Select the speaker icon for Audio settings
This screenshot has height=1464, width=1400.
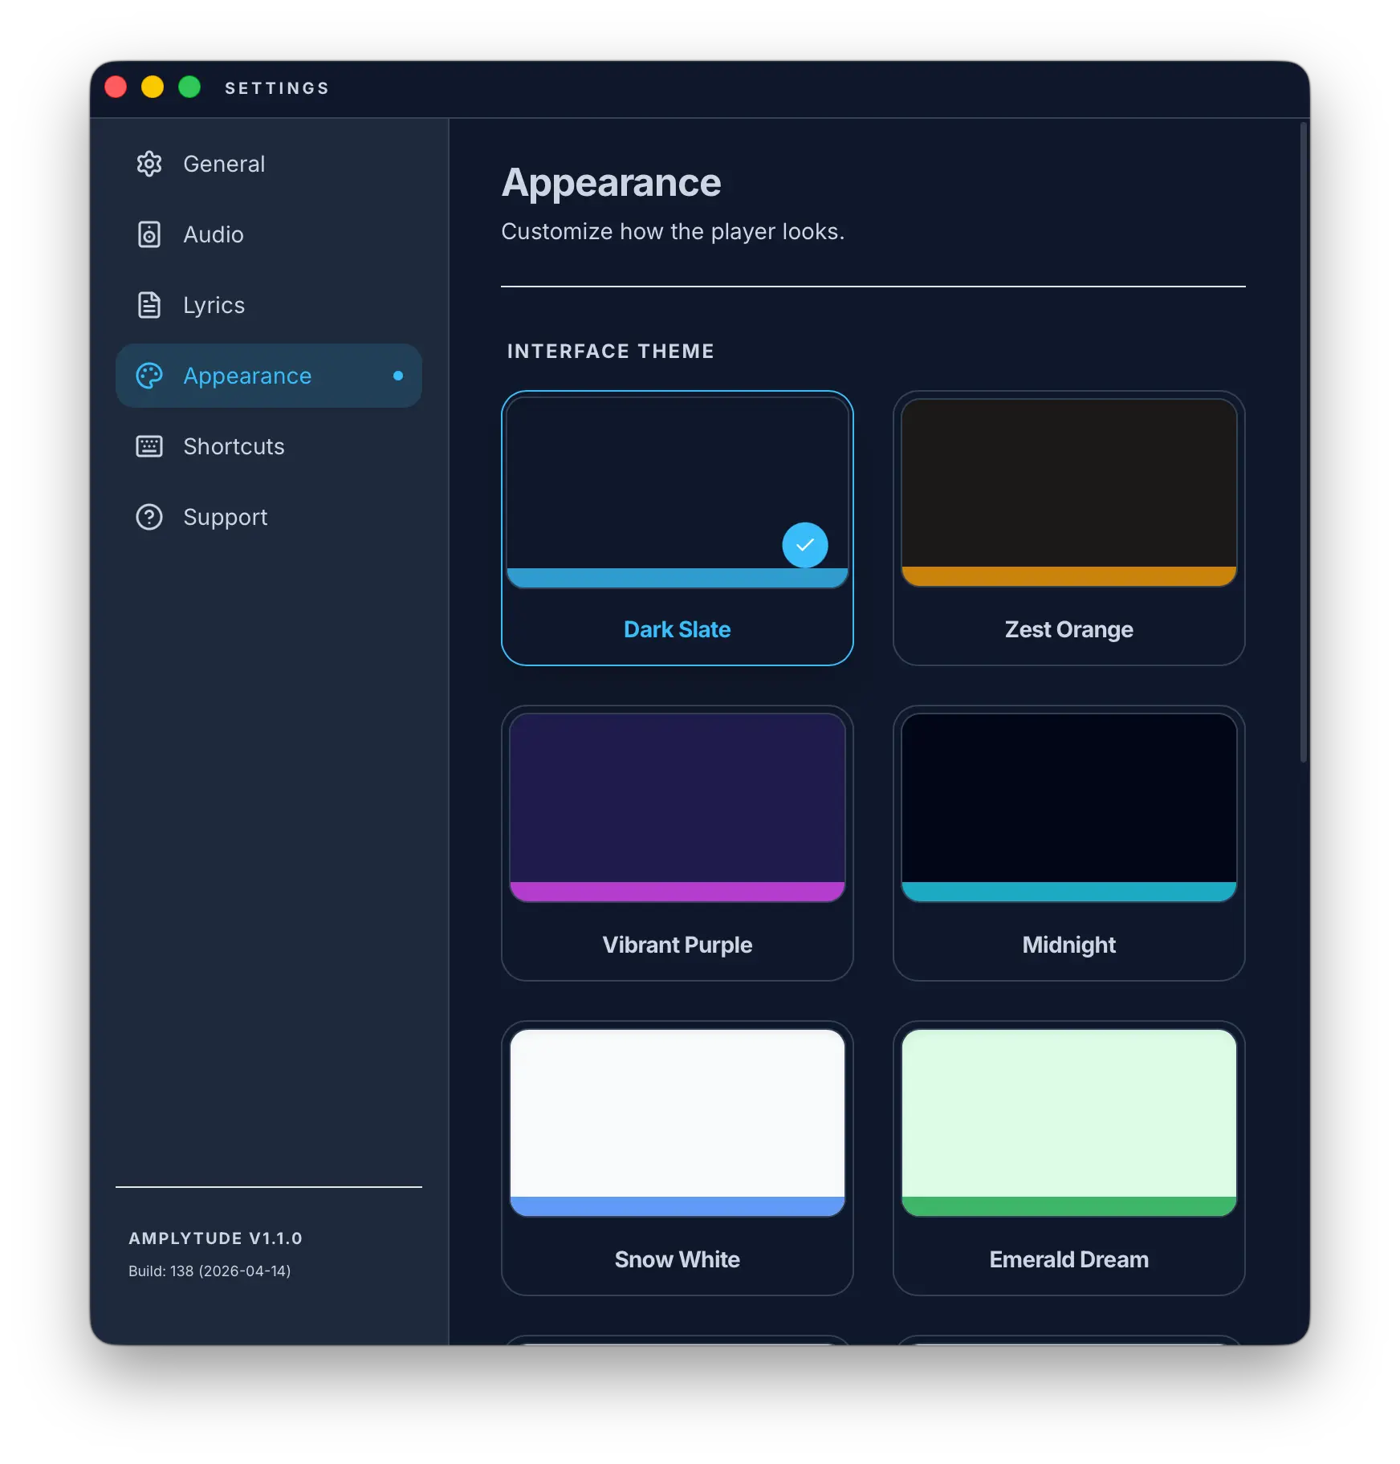149,234
